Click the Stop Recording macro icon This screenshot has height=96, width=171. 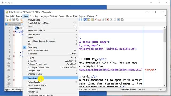pyautogui.click(x=111, y=19)
